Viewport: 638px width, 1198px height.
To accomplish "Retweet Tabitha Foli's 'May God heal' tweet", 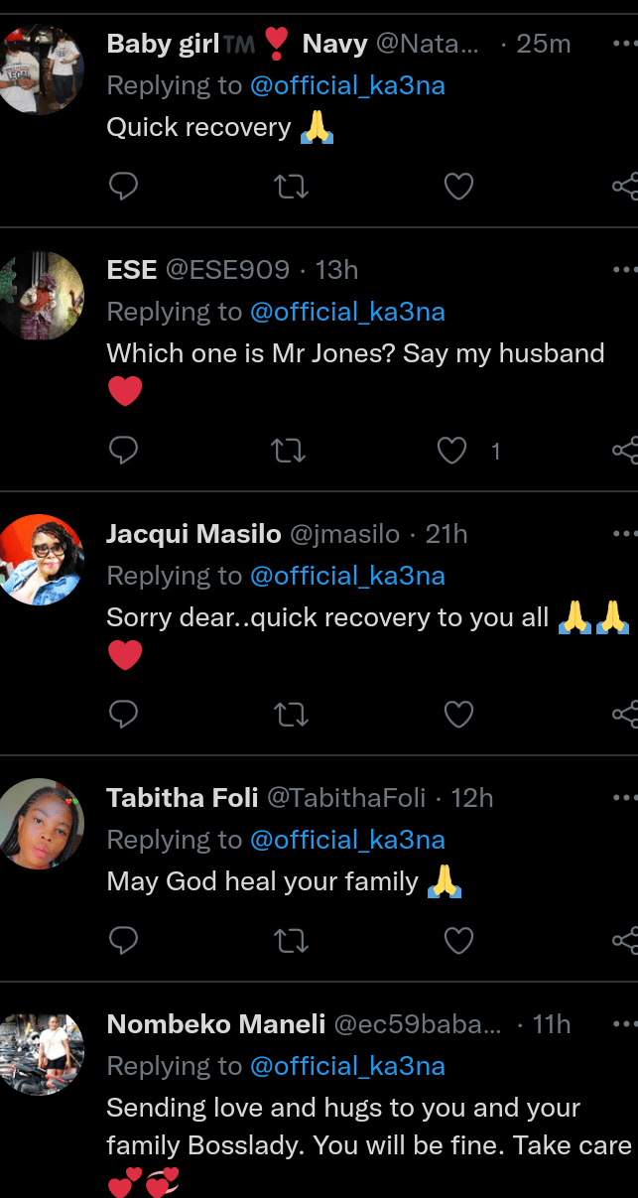I will pyautogui.click(x=290, y=940).
